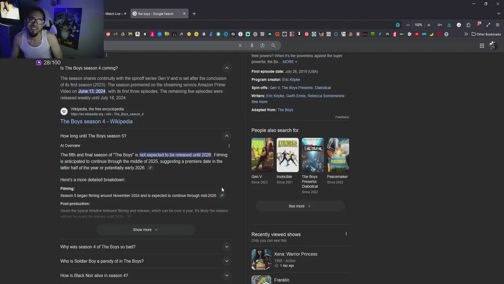Zoom in with the plus icon

click(429, 25)
